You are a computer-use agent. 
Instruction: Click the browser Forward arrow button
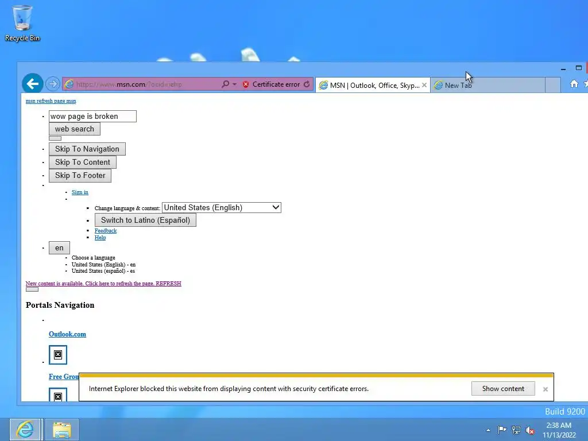[x=53, y=84]
